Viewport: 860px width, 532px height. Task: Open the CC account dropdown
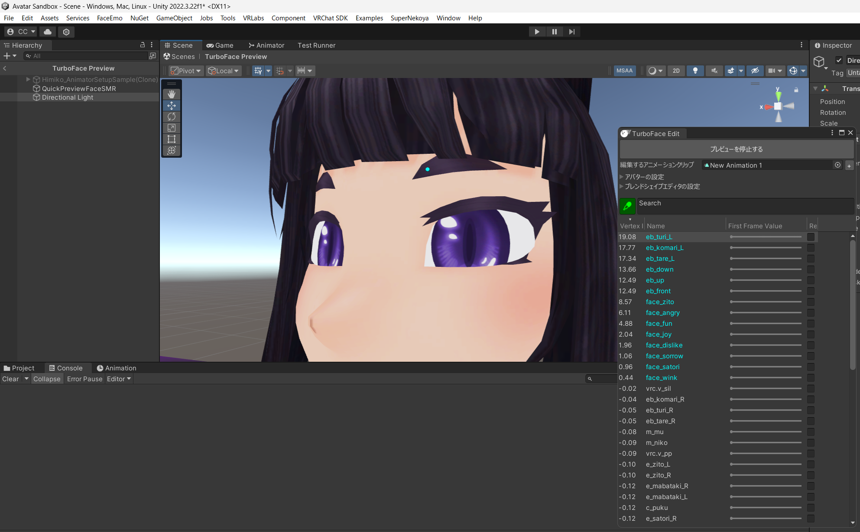tap(22, 32)
